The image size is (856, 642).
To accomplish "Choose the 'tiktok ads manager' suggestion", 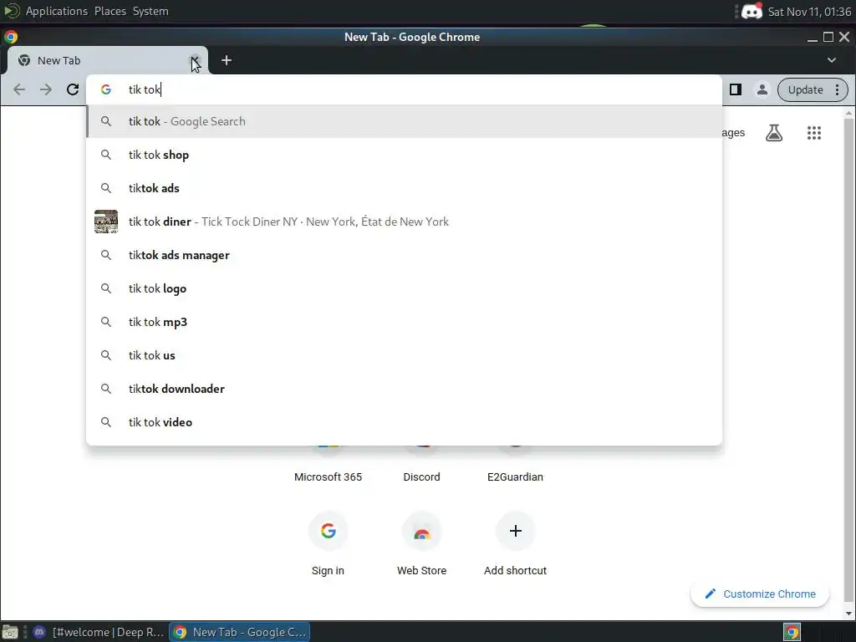I will point(404,255).
